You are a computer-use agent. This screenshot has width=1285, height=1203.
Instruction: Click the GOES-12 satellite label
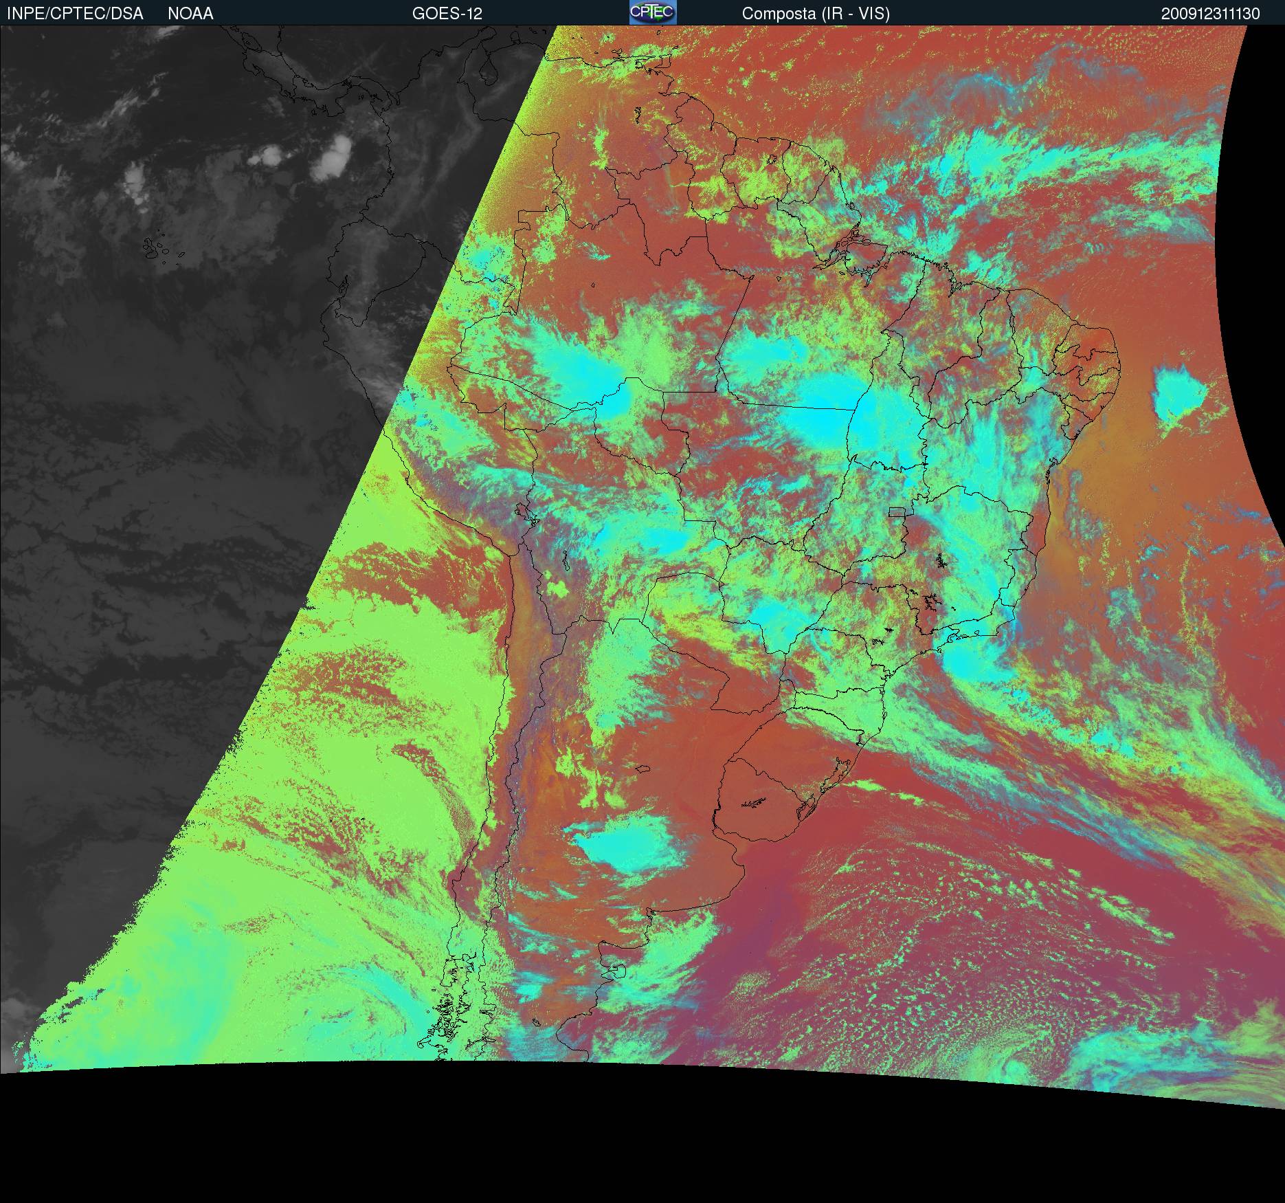pos(447,14)
